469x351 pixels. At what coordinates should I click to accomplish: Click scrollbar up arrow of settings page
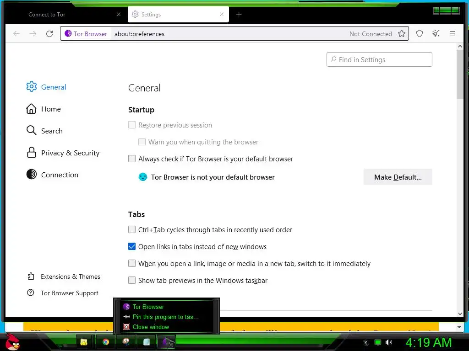(x=460, y=46)
